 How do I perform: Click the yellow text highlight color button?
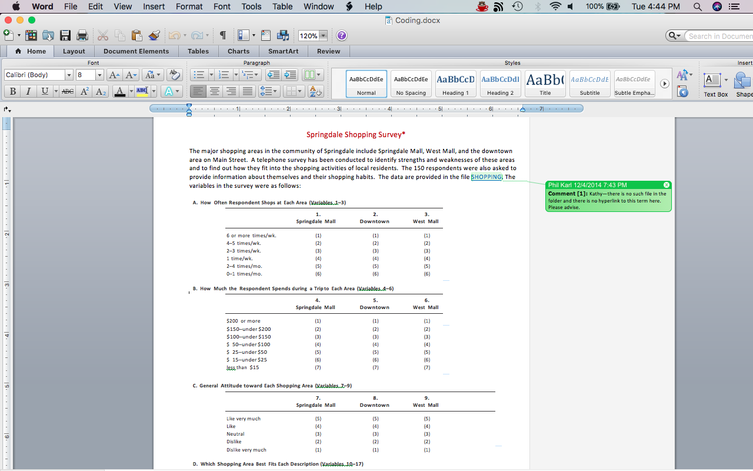click(141, 91)
